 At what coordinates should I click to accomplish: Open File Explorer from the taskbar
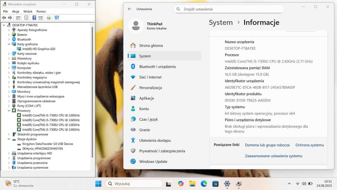pyautogui.click(x=192, y=184)
